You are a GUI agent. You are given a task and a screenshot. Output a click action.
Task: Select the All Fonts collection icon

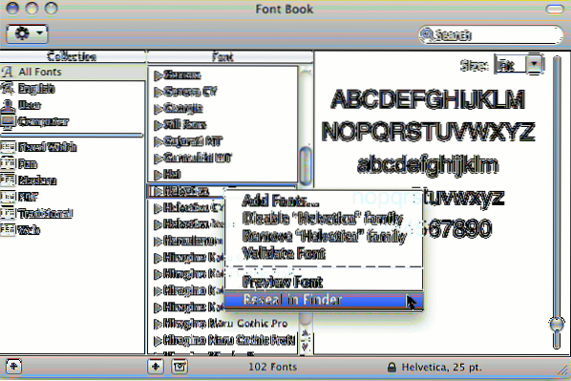(8, 72)
